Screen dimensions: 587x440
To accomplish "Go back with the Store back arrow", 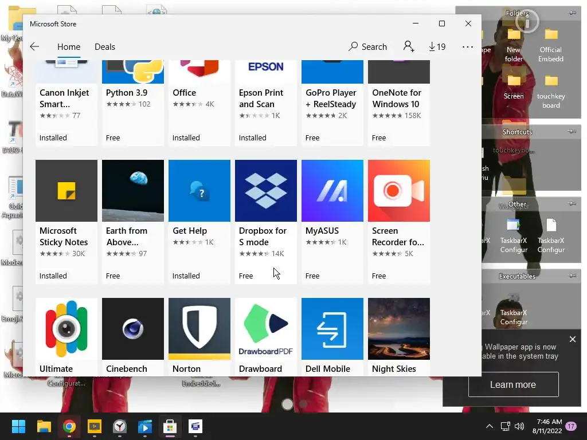I will point(34,46).
